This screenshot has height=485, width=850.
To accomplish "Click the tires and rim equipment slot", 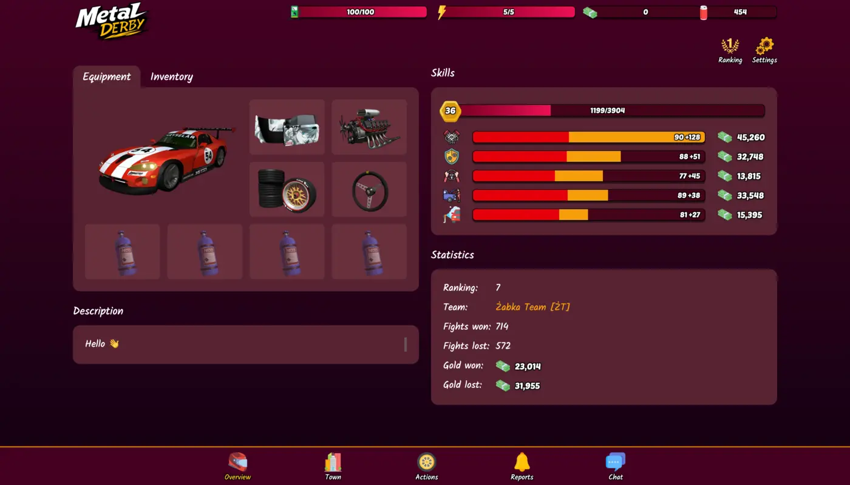I will tap(287, 190).
